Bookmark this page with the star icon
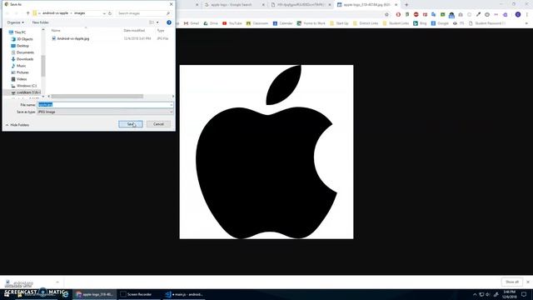Screen dimensions: 533x300 click(x=386, y=15)
